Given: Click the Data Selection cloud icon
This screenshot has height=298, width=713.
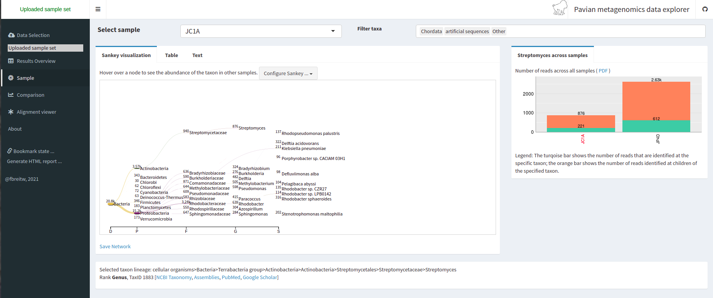Looking at the screenshot, I should (11, 35).
